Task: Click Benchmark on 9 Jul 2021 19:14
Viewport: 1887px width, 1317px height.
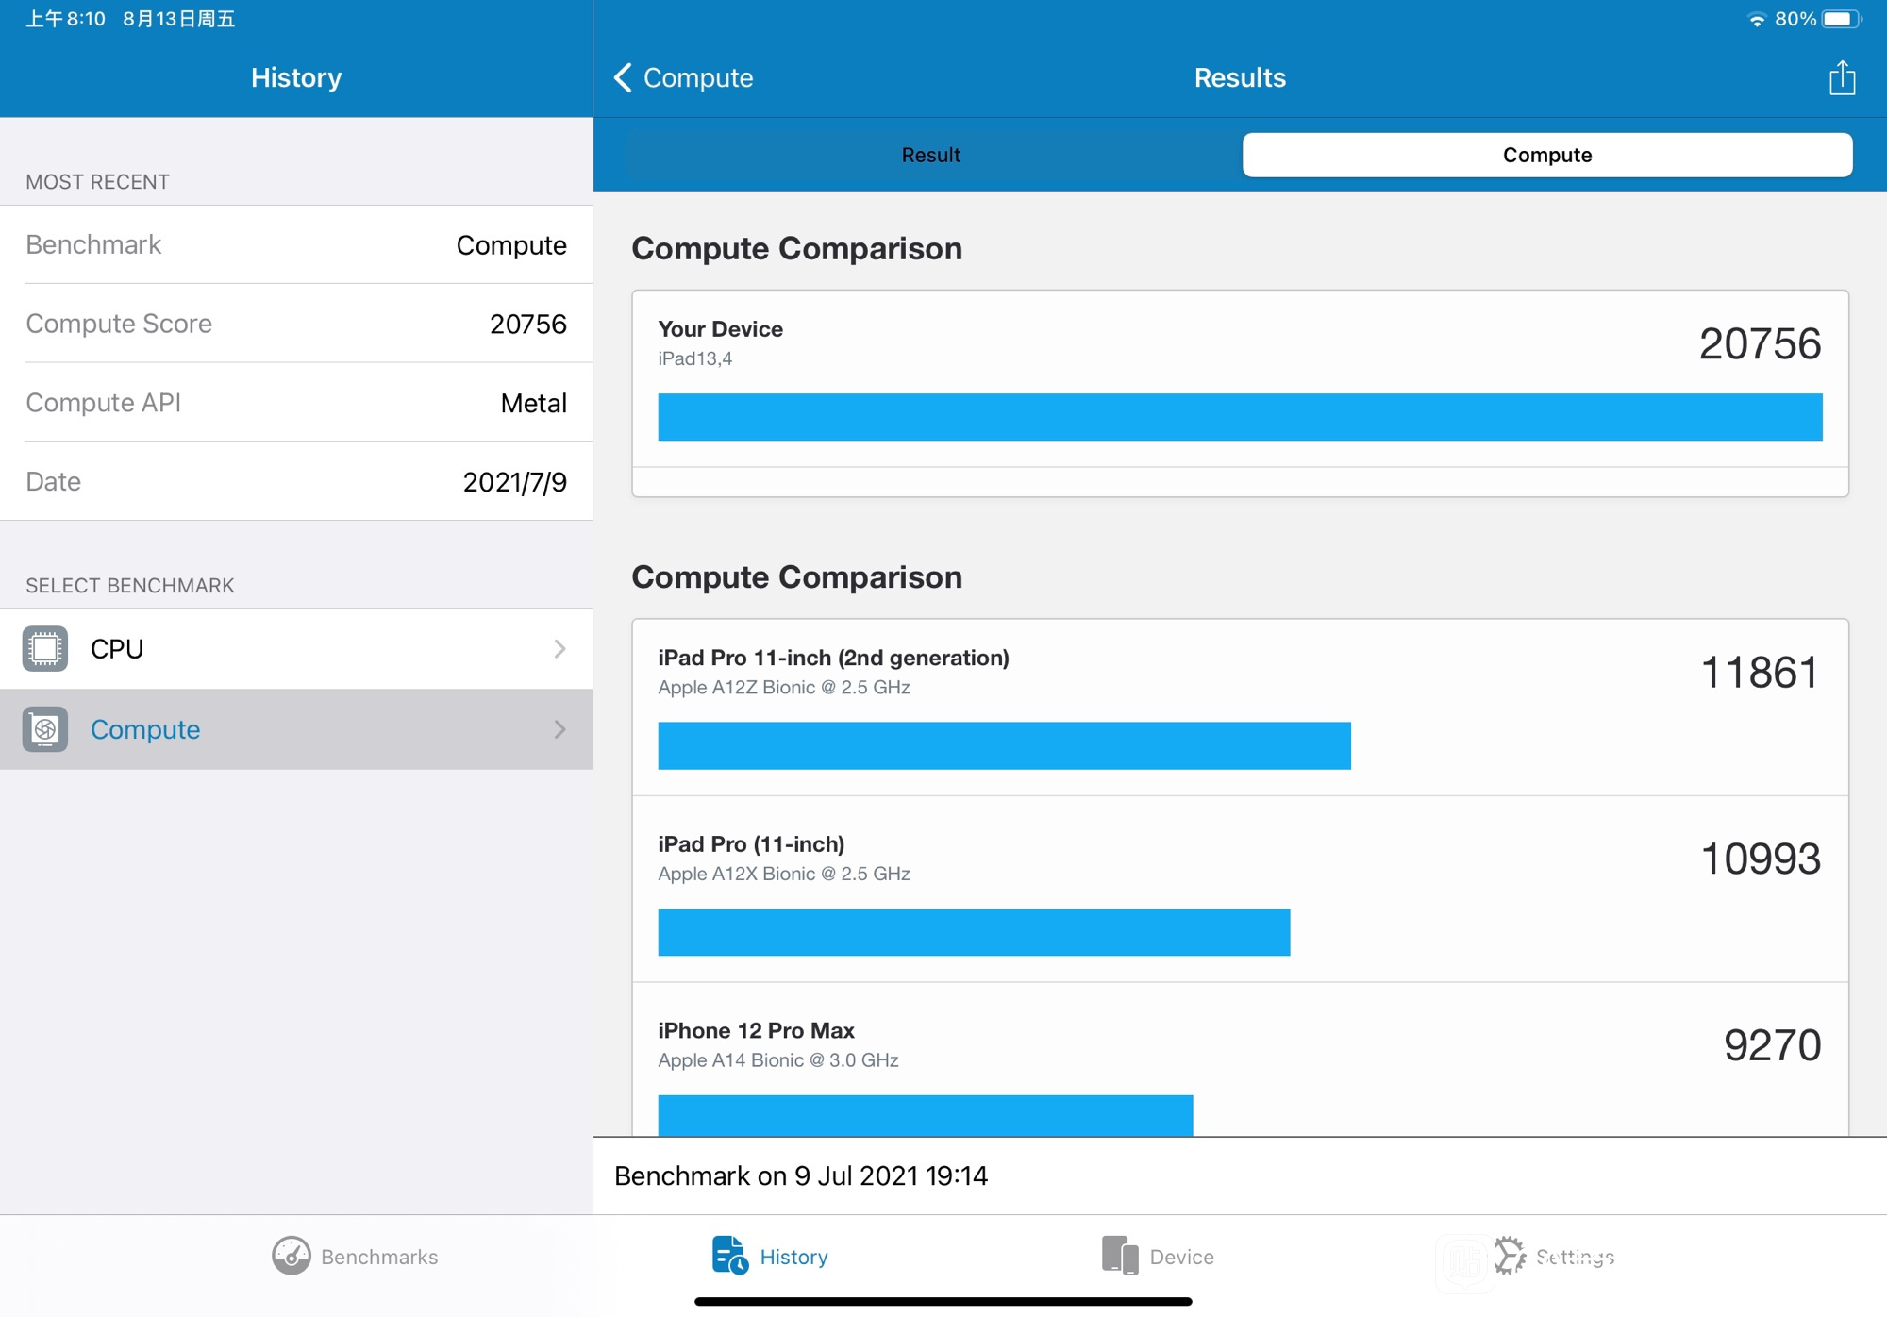Action: coord(801,1175)
